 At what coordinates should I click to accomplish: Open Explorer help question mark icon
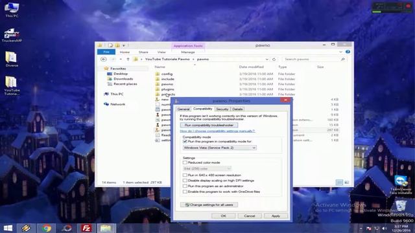(x=348, y=52)
